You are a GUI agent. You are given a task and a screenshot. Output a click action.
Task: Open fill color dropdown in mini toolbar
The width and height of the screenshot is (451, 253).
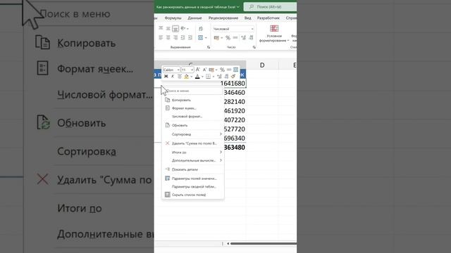[x=191, y=77]
